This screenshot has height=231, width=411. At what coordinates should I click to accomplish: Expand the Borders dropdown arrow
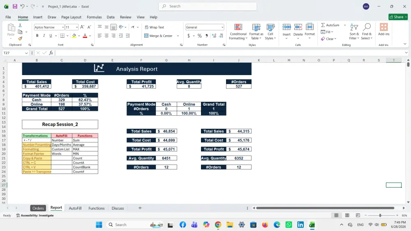pyautogui.click(x=67, y=36)
